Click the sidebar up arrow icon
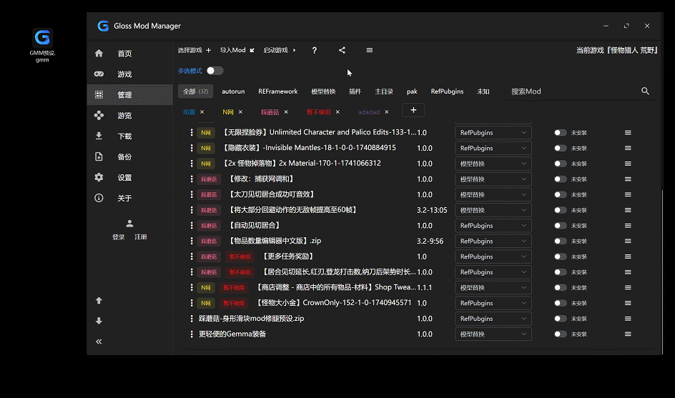This screenshot has width=675, height=398. tap(99, 300)
